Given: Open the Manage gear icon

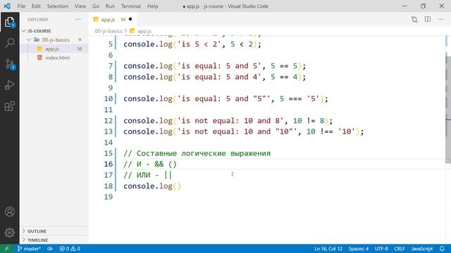Looking at the screenshot, I should [x=9, y=233].
